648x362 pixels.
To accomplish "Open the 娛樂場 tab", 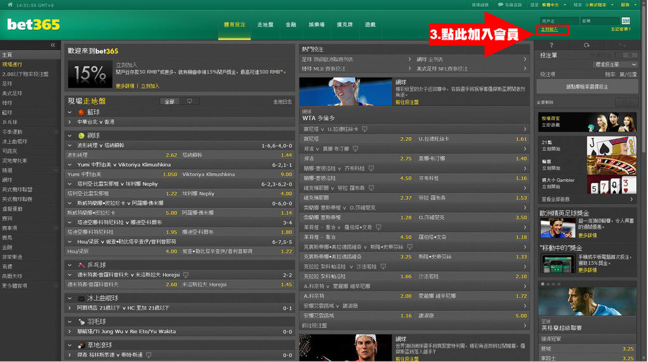I will pos(316,25).
